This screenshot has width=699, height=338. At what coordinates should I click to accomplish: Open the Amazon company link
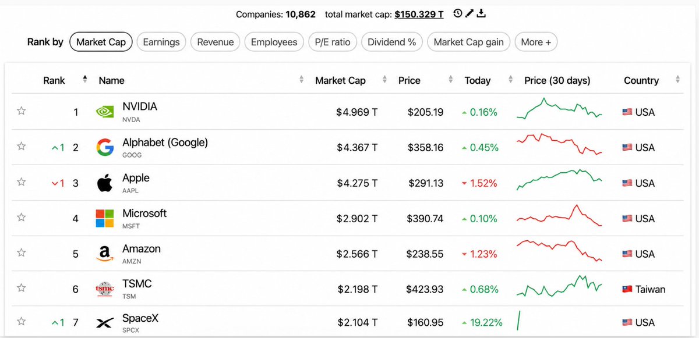142,249
